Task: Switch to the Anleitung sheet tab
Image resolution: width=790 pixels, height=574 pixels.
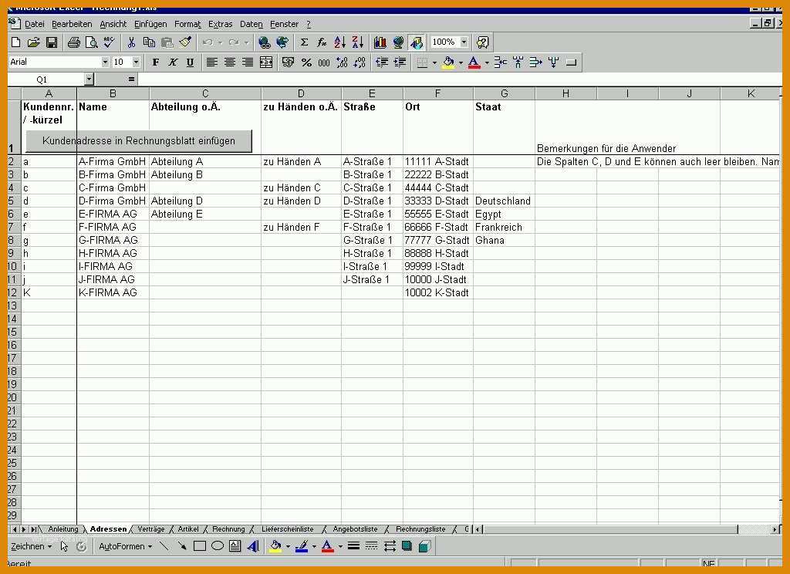Action: (63, 529)
